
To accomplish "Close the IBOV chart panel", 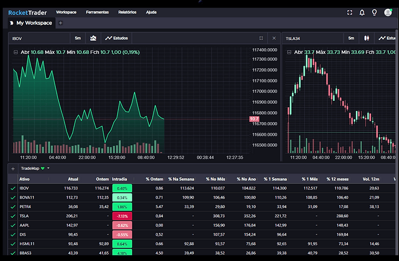I will click(274, 38).
